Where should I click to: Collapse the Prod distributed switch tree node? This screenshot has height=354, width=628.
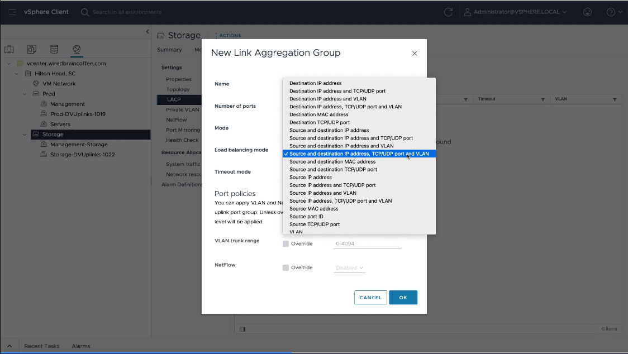(x=25, y=94)
